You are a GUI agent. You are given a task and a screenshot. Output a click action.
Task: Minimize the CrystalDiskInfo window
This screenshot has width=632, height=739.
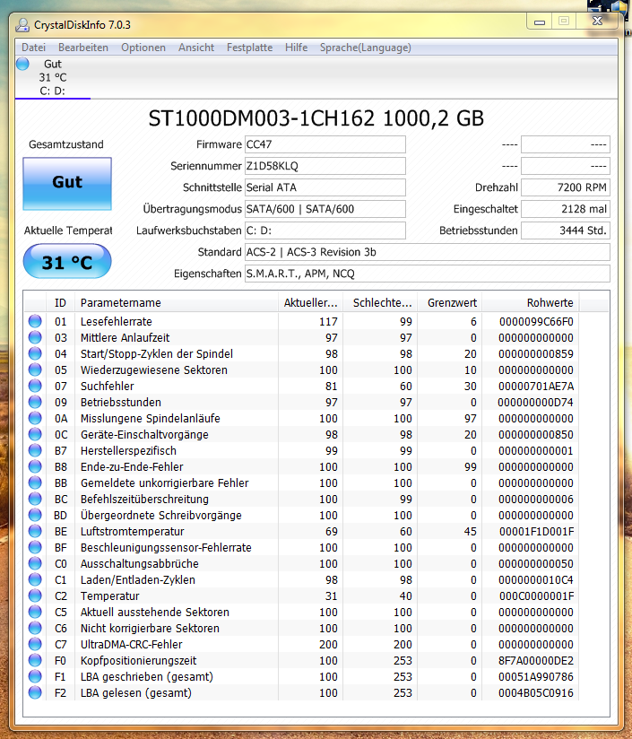click(540, 22)
